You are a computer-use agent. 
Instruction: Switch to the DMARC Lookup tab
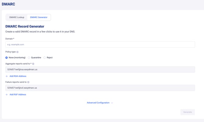tap(17, 17)
